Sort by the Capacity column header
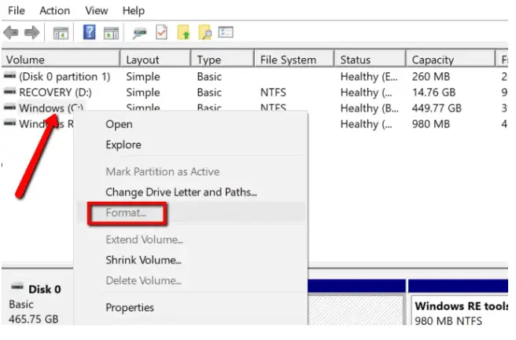This screenshot has width=516, height=340. pos(451,60)
